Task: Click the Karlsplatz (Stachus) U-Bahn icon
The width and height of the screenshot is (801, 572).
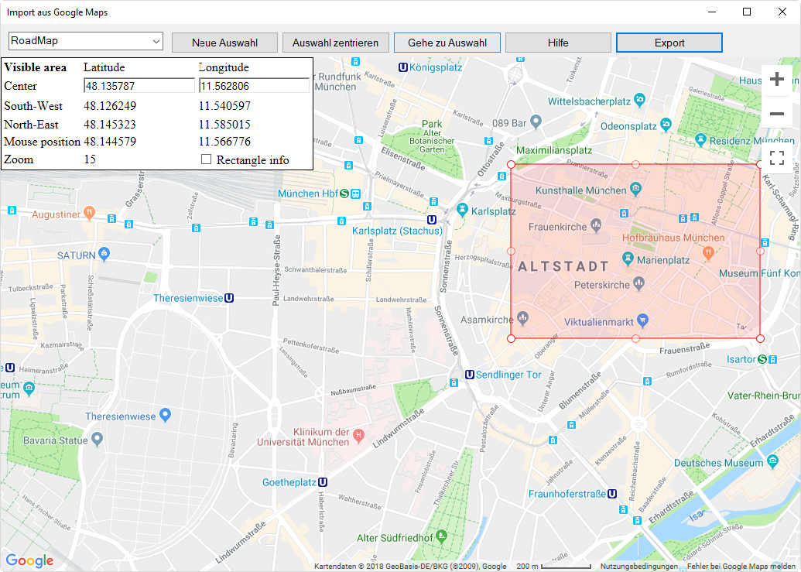Action: [x=432, y=220]
